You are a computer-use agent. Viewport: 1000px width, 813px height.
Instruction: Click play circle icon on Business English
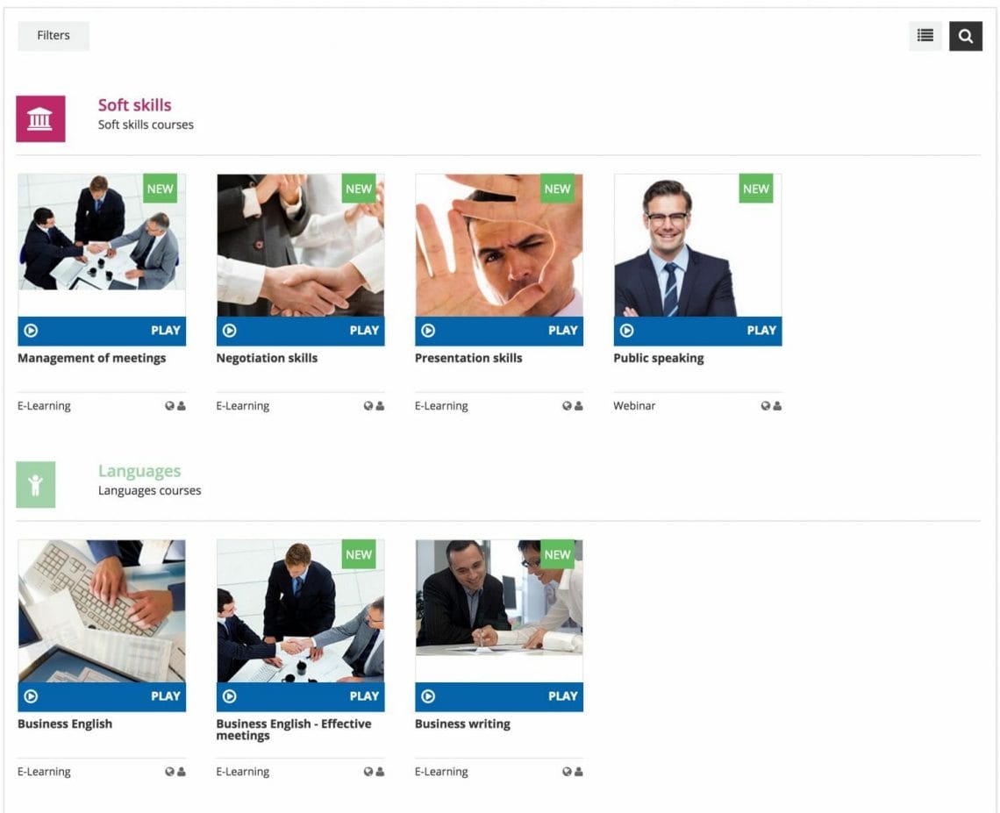(31, 696)
